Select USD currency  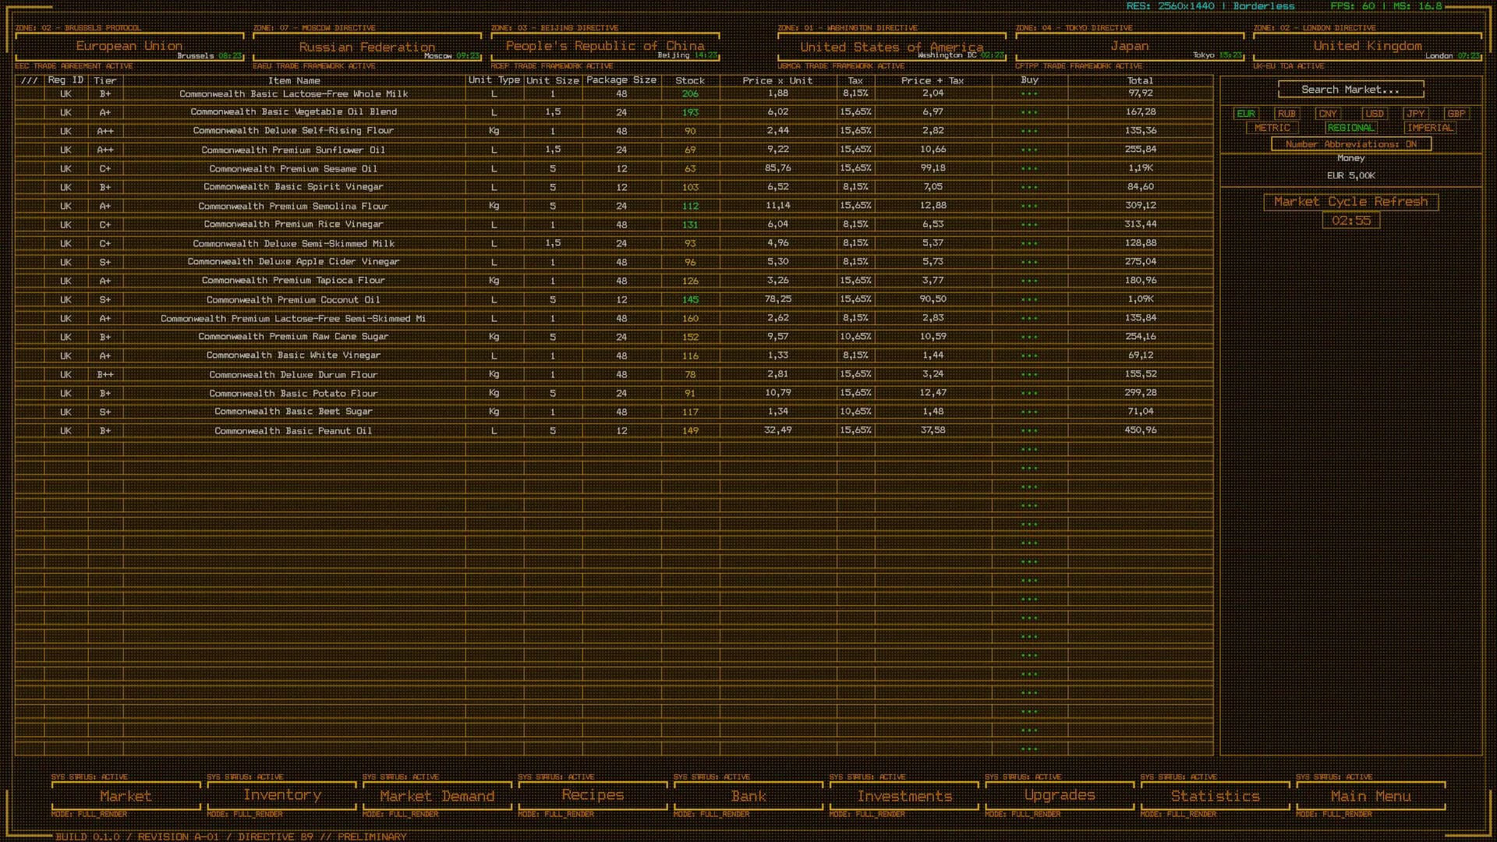[1375, 114]
